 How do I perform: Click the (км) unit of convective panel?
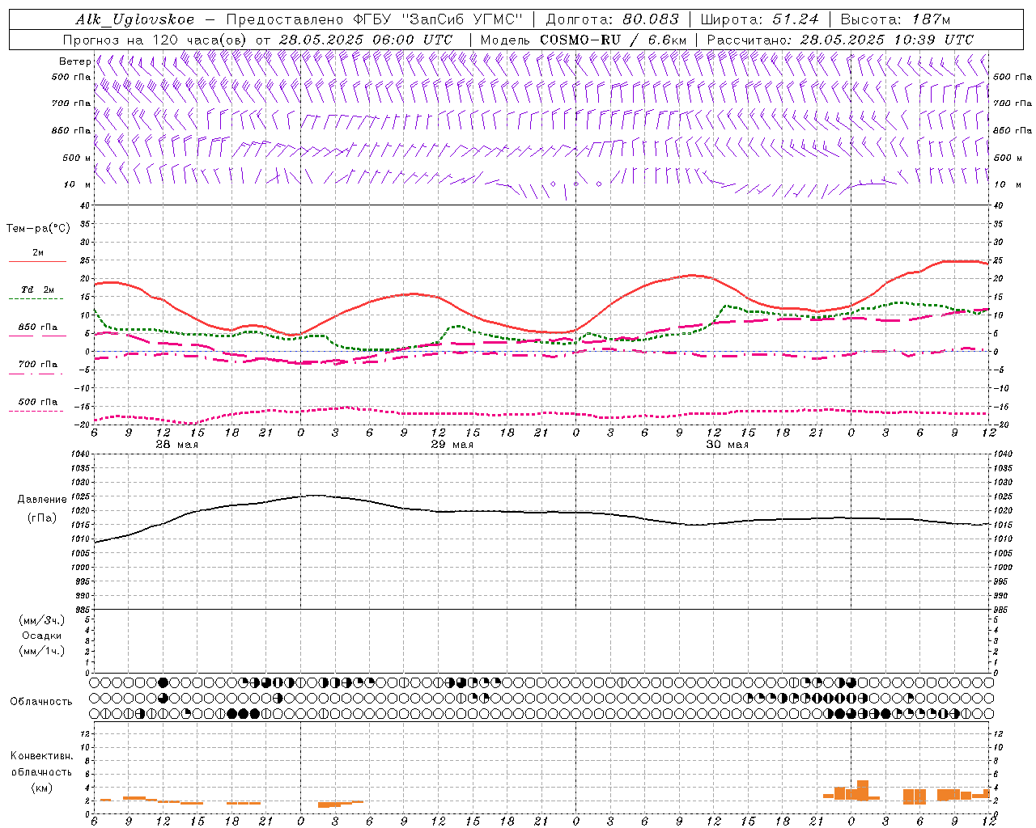coord(41,787)
